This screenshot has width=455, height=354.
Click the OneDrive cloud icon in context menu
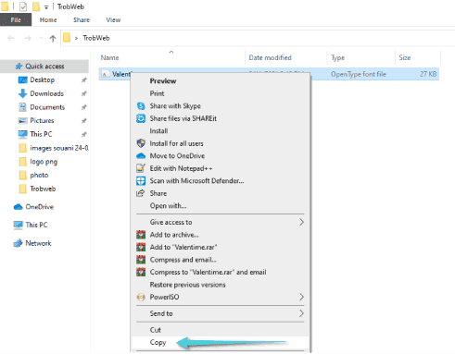point(141,156)
